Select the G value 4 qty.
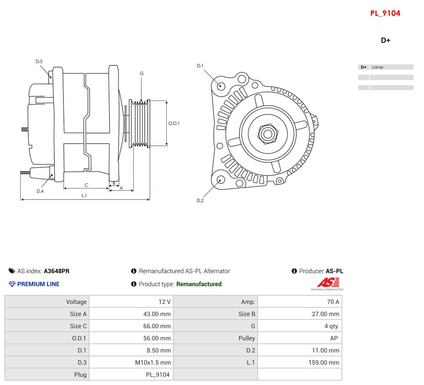 [332, 326]
